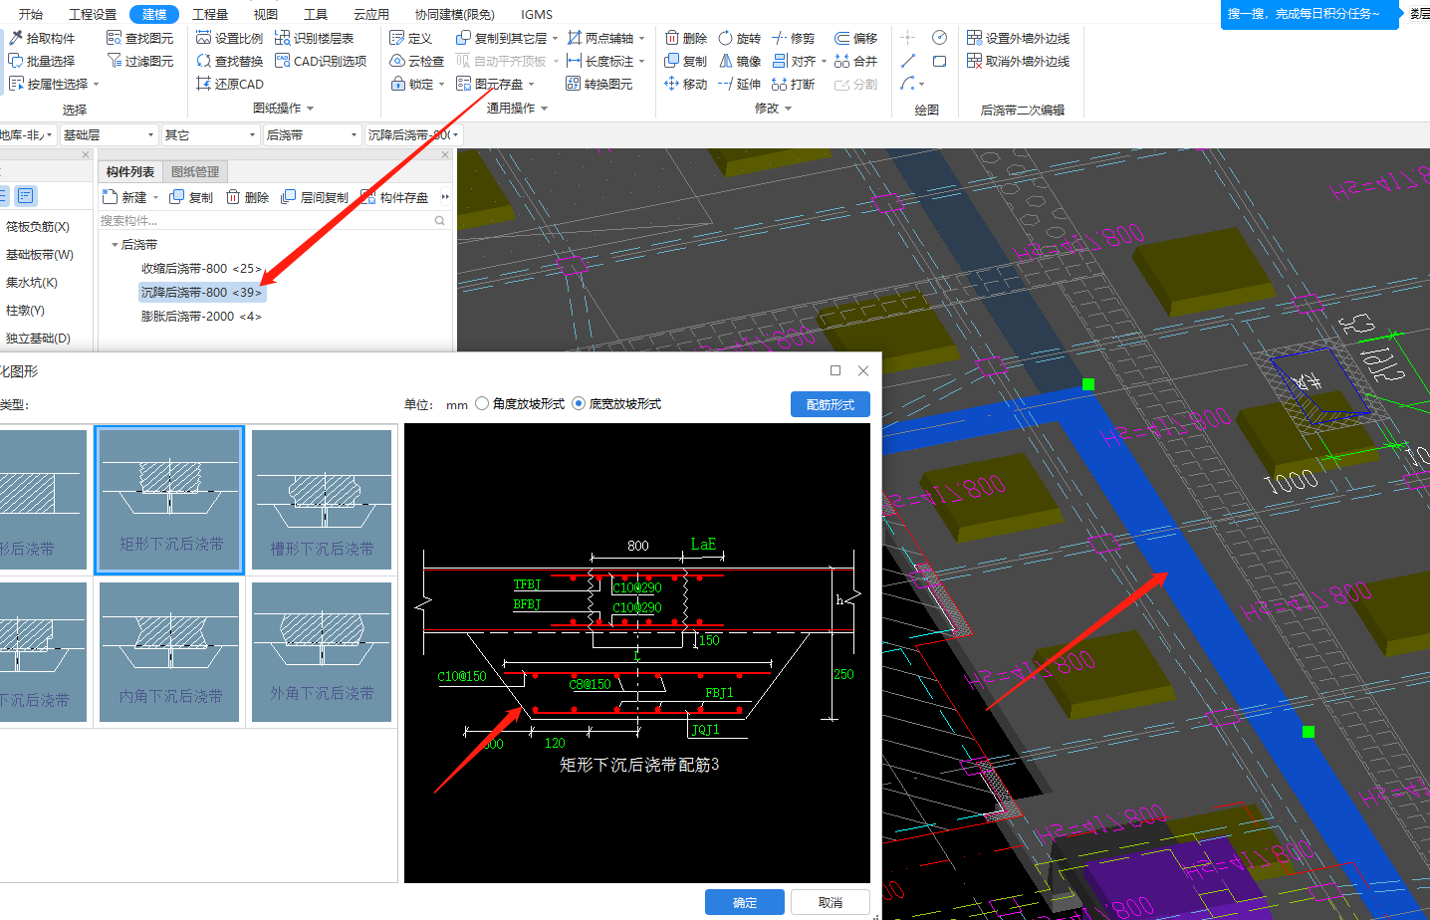Image resolution: width=1430 pixels, height=920 pixels.
Task: Select 膨胀后浇带-2000 <4> tree item
Action: point(201,316)
